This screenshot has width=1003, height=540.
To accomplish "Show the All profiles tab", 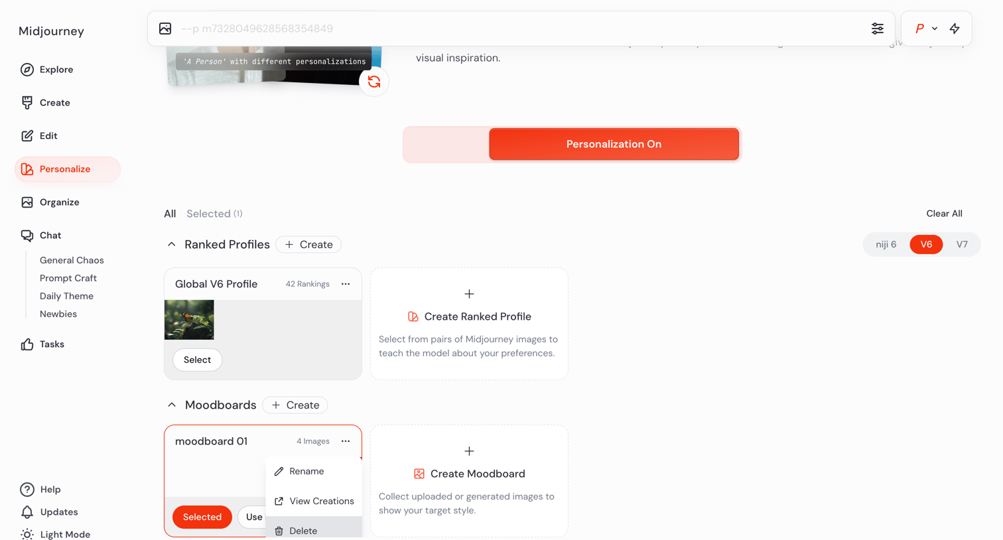I will coord(170,214).
